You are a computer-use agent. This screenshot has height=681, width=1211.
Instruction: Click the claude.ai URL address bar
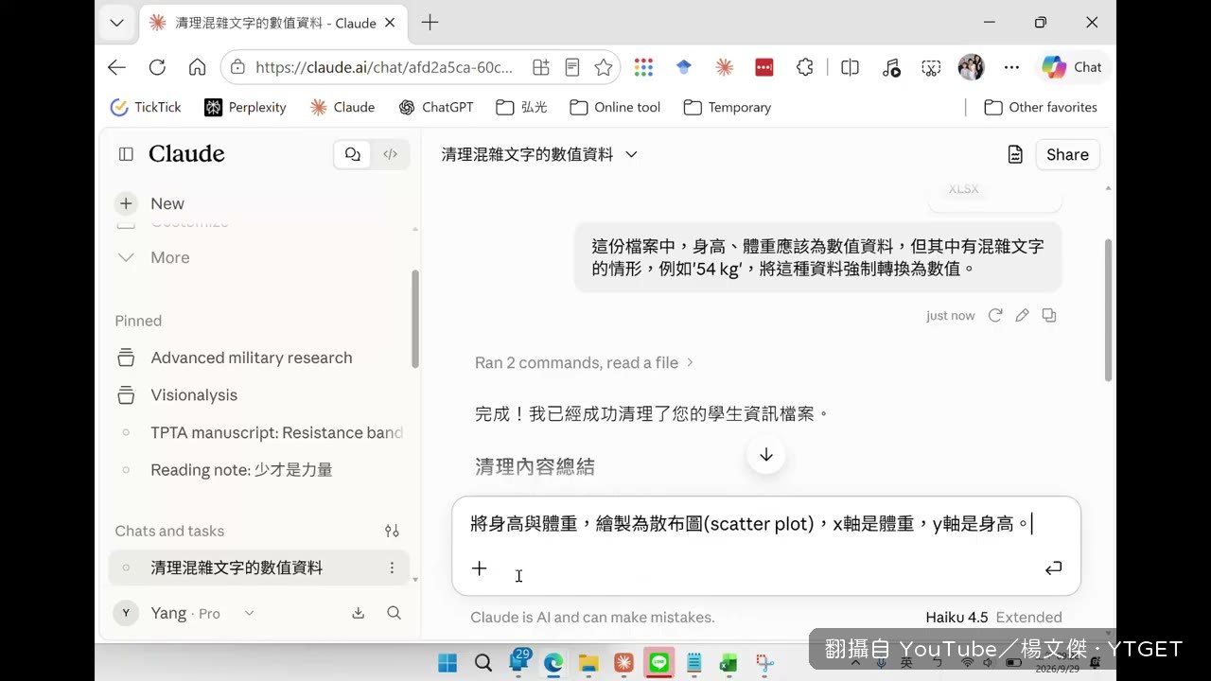[x=384, y=67]
